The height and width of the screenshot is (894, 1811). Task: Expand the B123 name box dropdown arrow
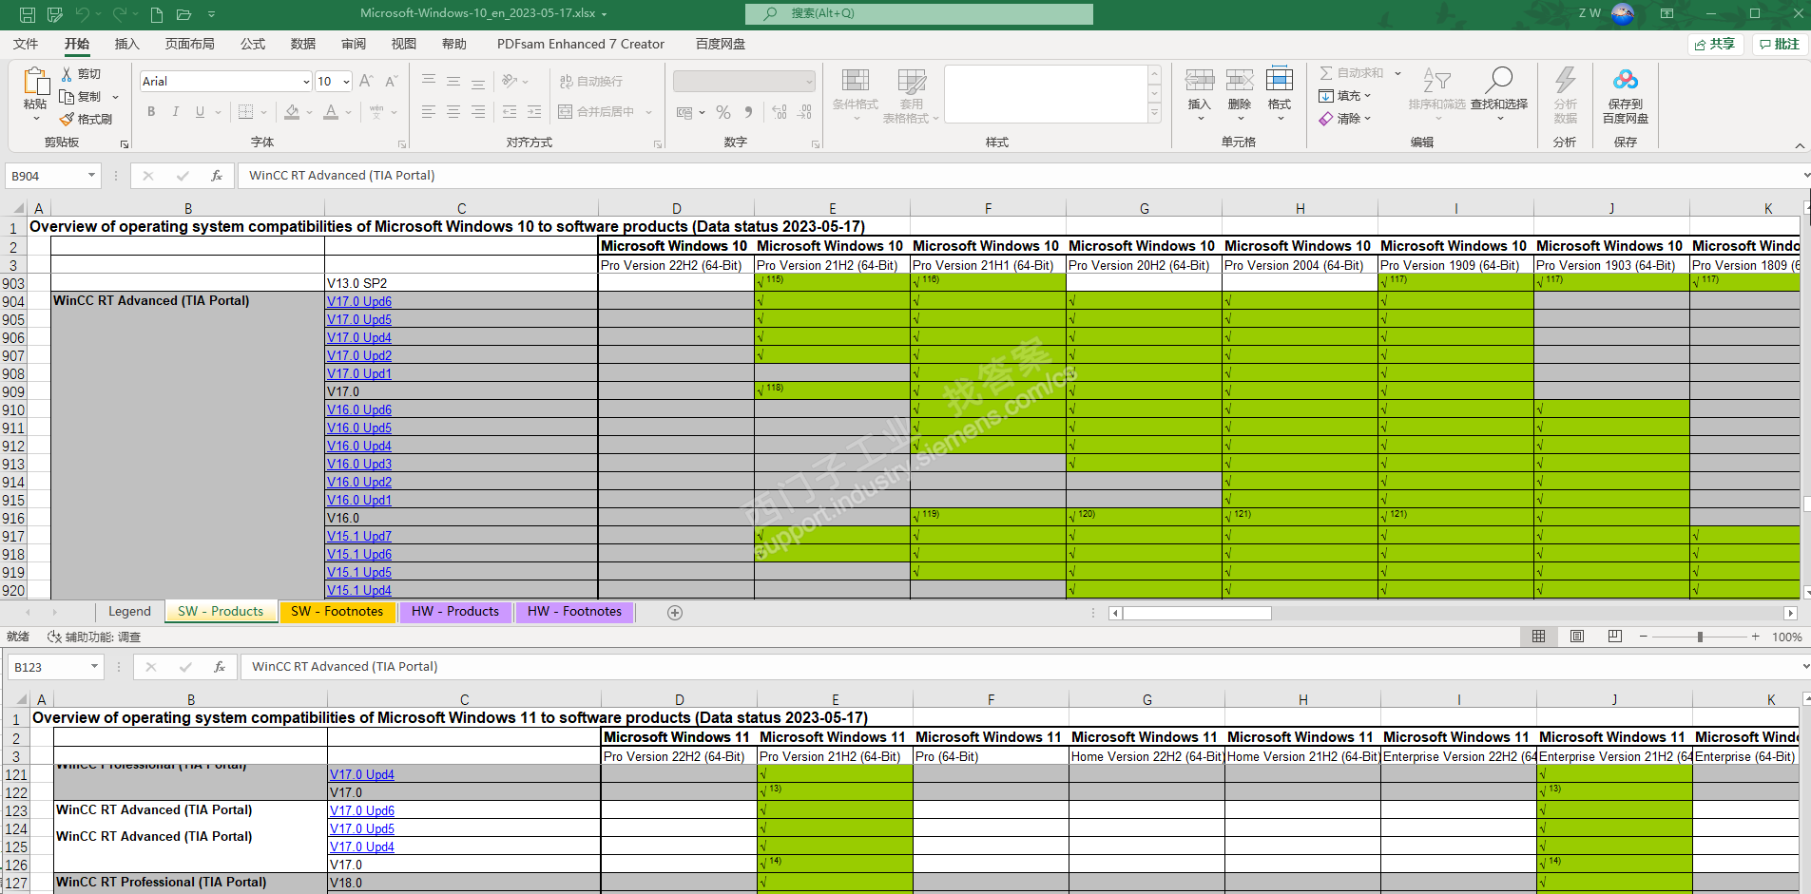pos(94,667)
